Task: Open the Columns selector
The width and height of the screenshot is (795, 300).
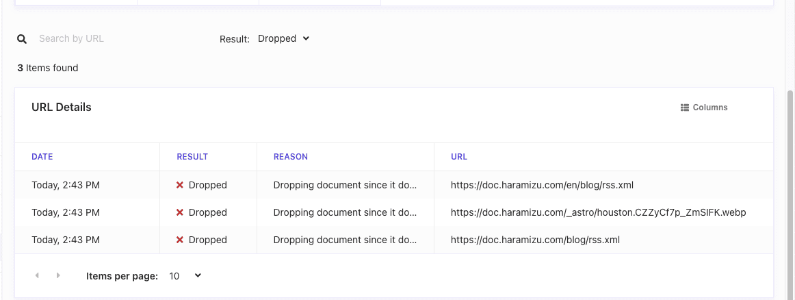Action: 704,108
